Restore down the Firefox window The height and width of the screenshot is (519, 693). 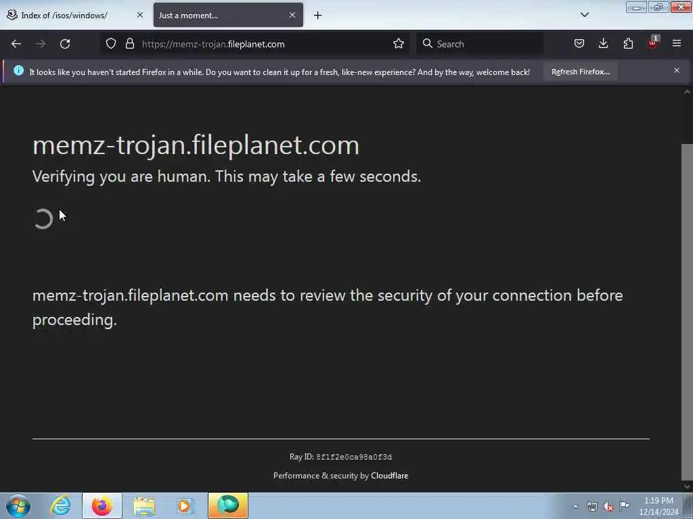pyautogui.click(x=658, y=7)
